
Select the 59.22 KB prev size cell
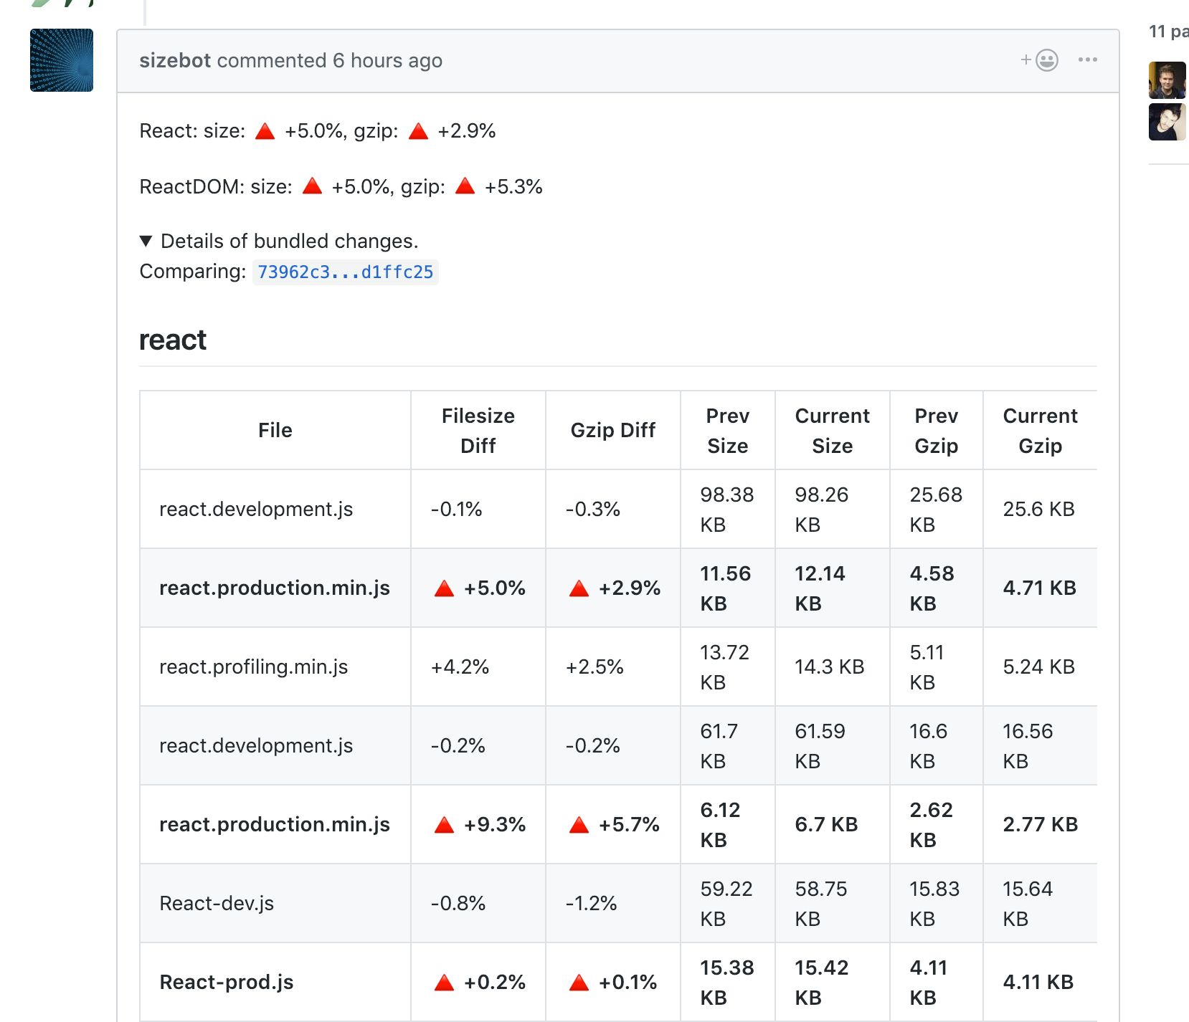pos(728,903)
